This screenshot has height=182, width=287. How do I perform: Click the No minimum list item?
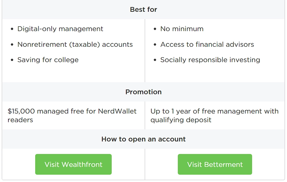point(182,29)
